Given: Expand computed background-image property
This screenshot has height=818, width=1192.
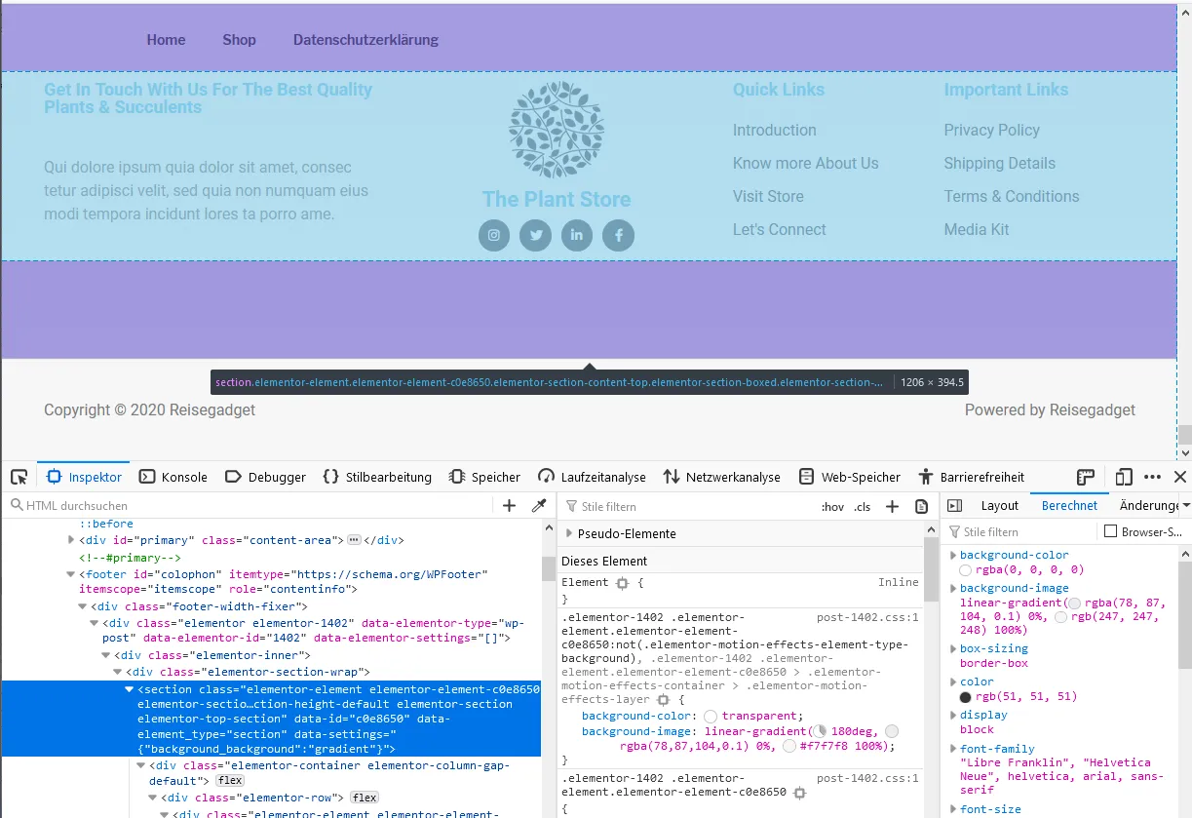Looking at the screenshot, I should pyautogui.click(x=954, y=588).
